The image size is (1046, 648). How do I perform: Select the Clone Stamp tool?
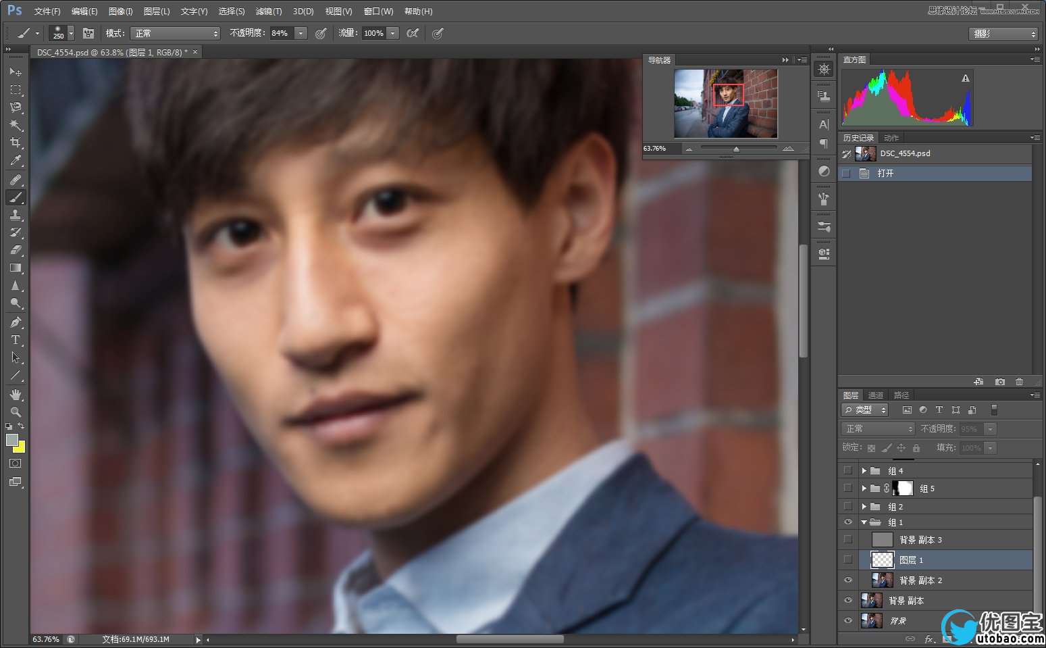click(16, 215)
